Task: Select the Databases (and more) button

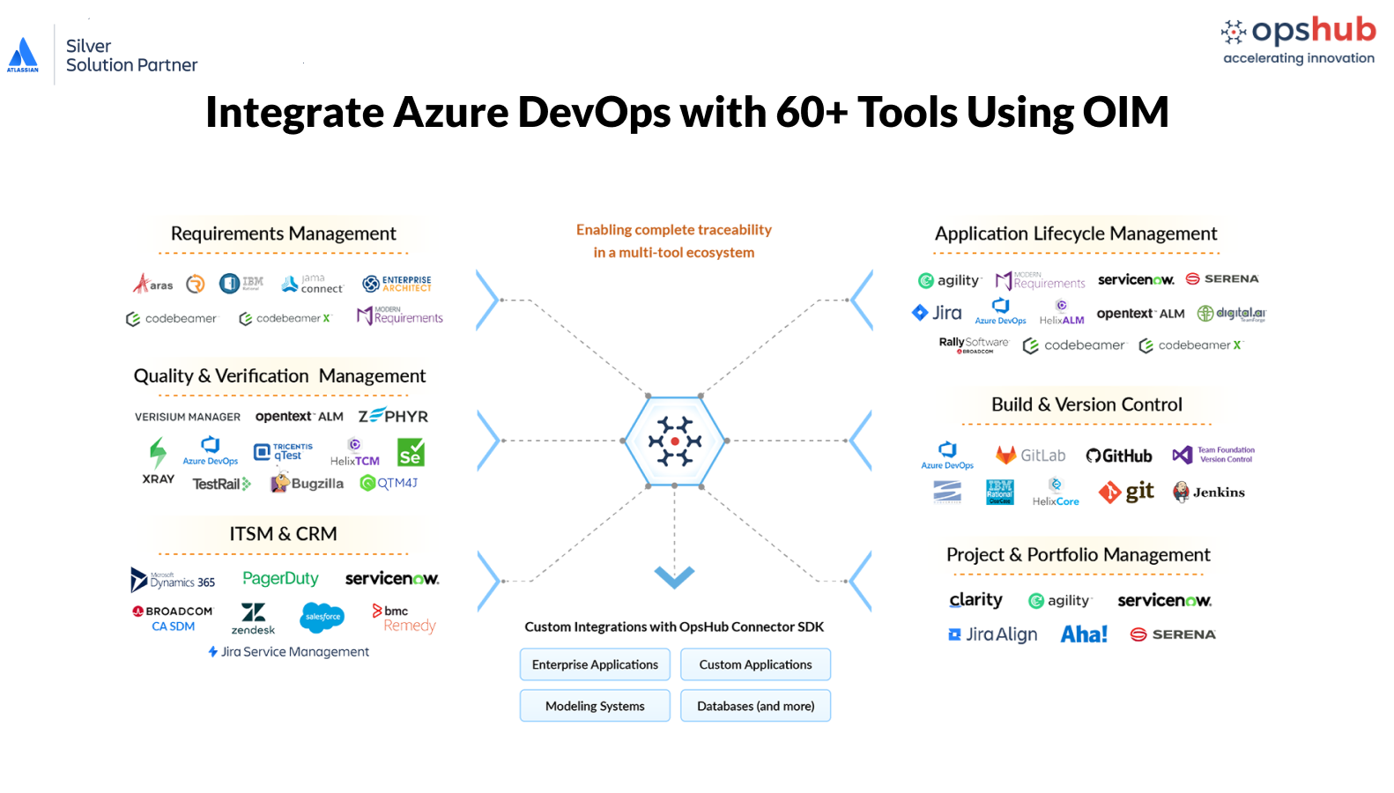Action: click(755, 706)
